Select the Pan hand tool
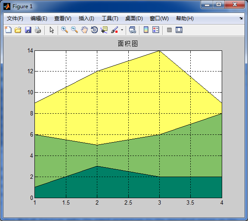The height and width of the screenshot is (221, 248). point(84,30)
